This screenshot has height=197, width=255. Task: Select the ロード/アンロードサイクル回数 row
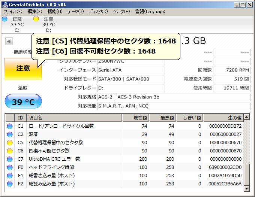[124, 126]
